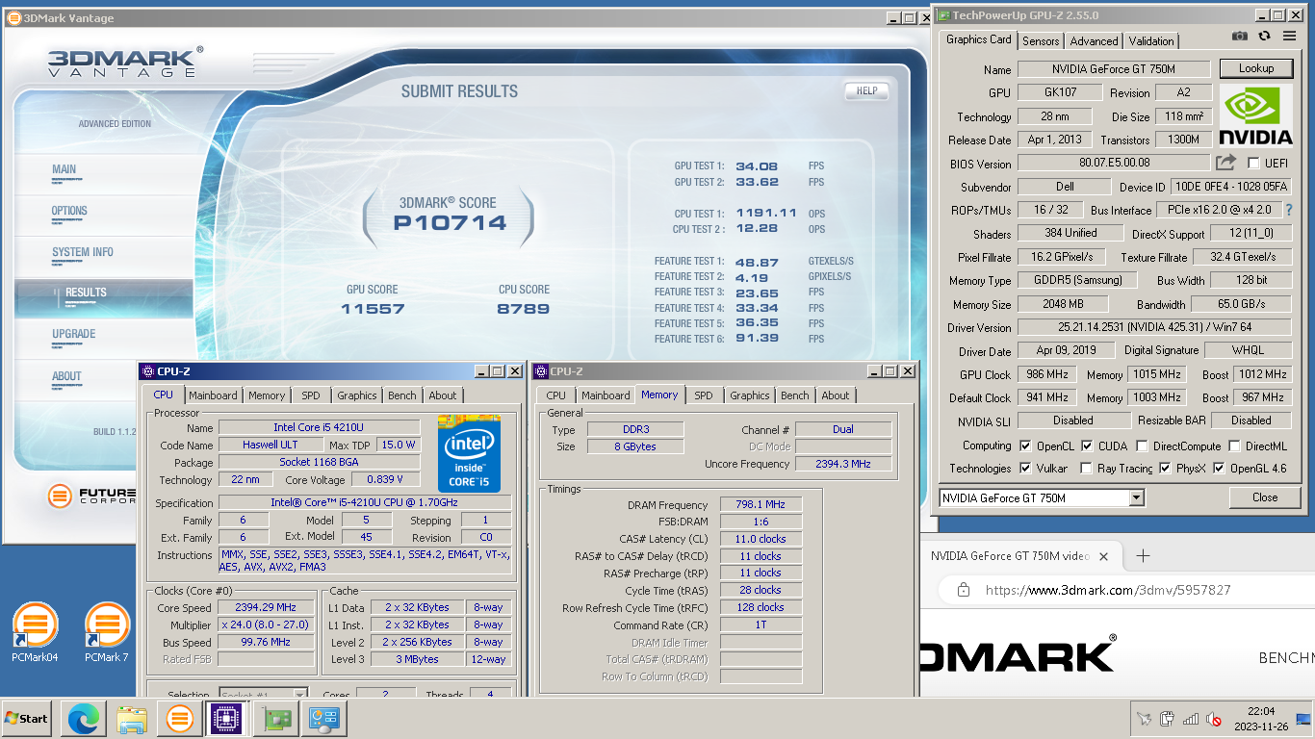Click the BIOS export share icon
The image size is (1315, 739).
[x=1225, y=163]
